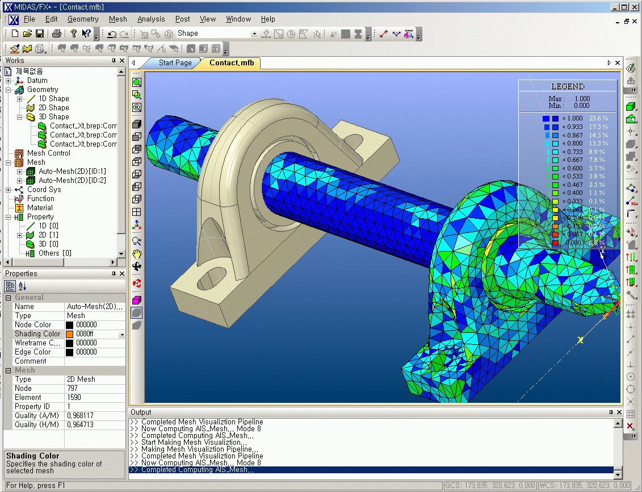Click the Output panel scroll down arrow
The height and width of the screenshot is (492, 642).
[618, 474]
